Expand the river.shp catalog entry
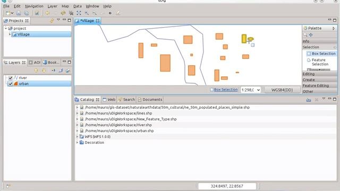 click(77, 125)
